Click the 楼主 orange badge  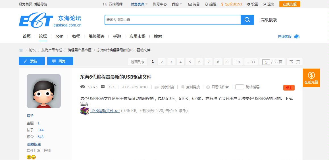coord(289,88)
